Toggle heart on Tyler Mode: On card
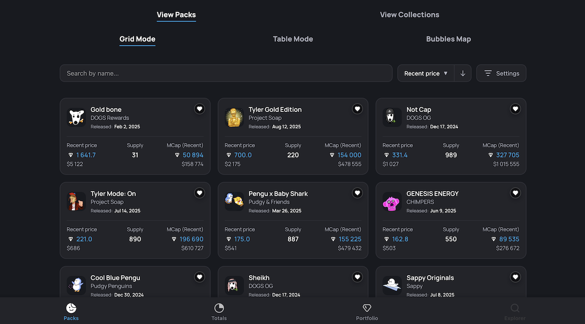This screenshot has width=585, height=324. click(199, 193)
